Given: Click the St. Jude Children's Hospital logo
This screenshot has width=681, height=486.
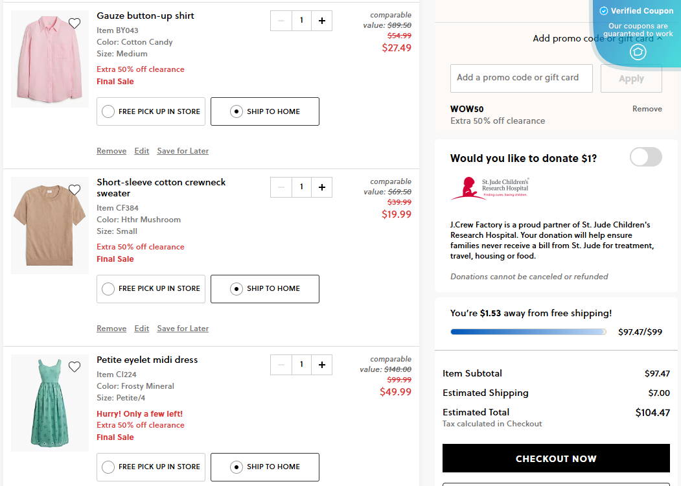Looking at the screenshot, I should pyautogui.click(x=490, y=189).
